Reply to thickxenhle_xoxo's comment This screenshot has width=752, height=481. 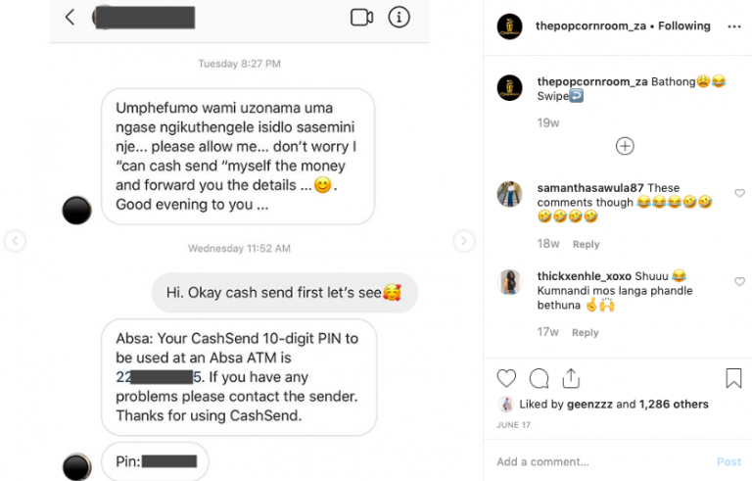coord(586,332)
